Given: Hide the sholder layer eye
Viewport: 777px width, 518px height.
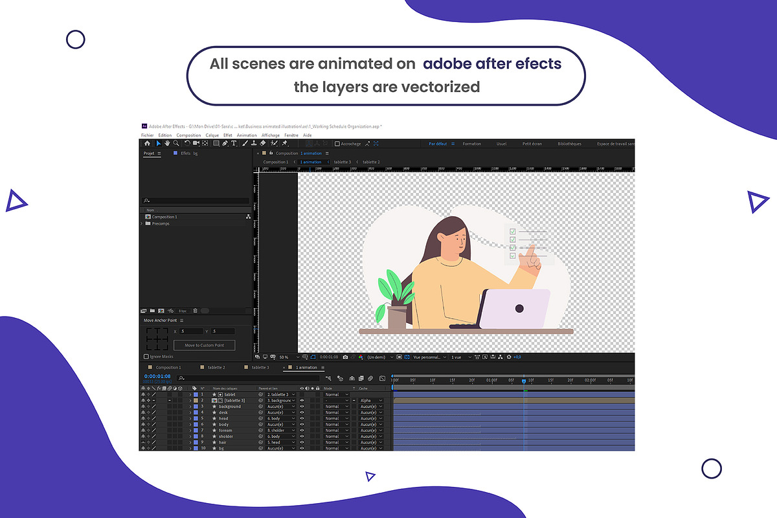Looking at the screenshot, I should point(302,436).
